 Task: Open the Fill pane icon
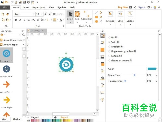coord(102,35)
